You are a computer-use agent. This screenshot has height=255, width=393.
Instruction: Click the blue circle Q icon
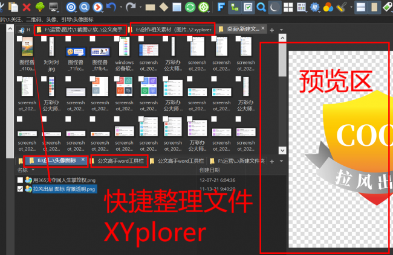(85, 7)
